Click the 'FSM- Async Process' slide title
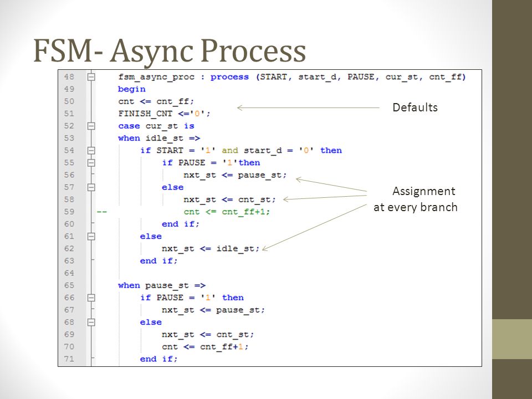The width and height of the screenshot is (532, 399). 170,51
